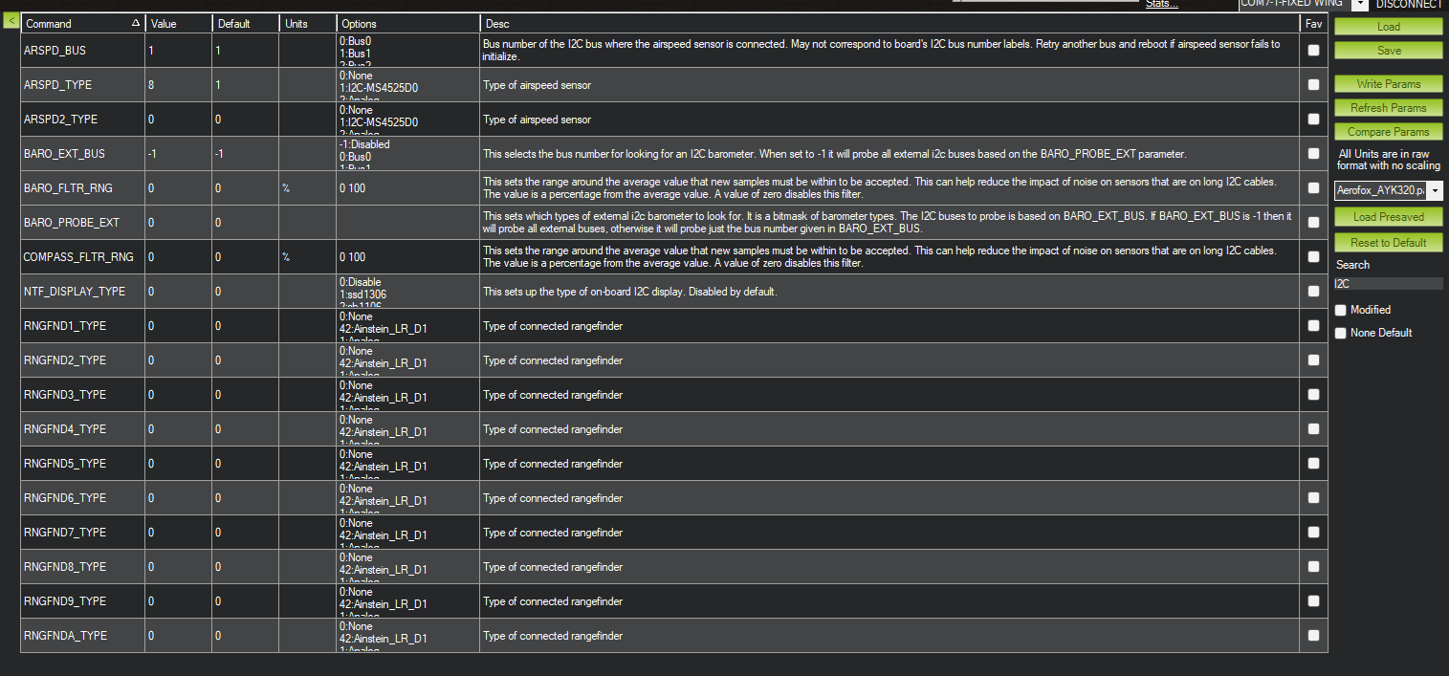Collapse the side panel with green arrow
This screenshot has width=1449, height=676.
coord(11,21)
